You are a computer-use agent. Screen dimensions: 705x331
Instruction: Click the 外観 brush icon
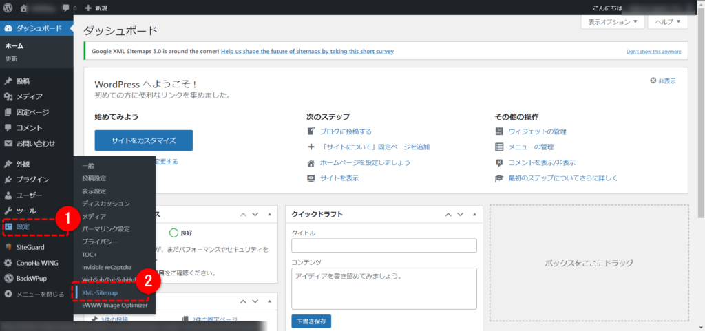pyautogui.click(x=8, y=164)
